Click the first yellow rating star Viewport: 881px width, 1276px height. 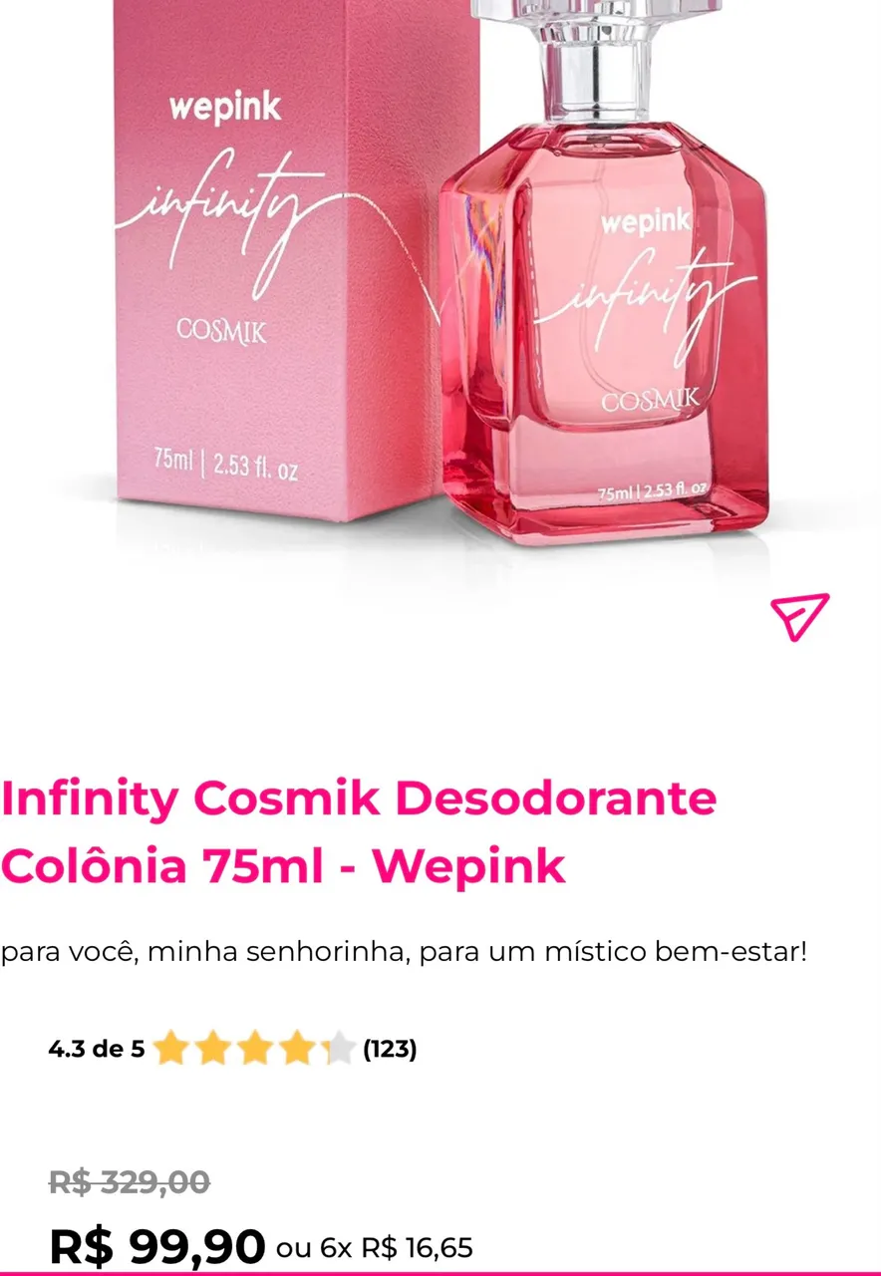coord(171,1049)
